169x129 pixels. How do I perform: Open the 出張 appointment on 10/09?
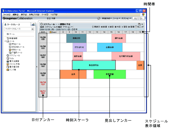pyautogui.click(x=73, y=74)
